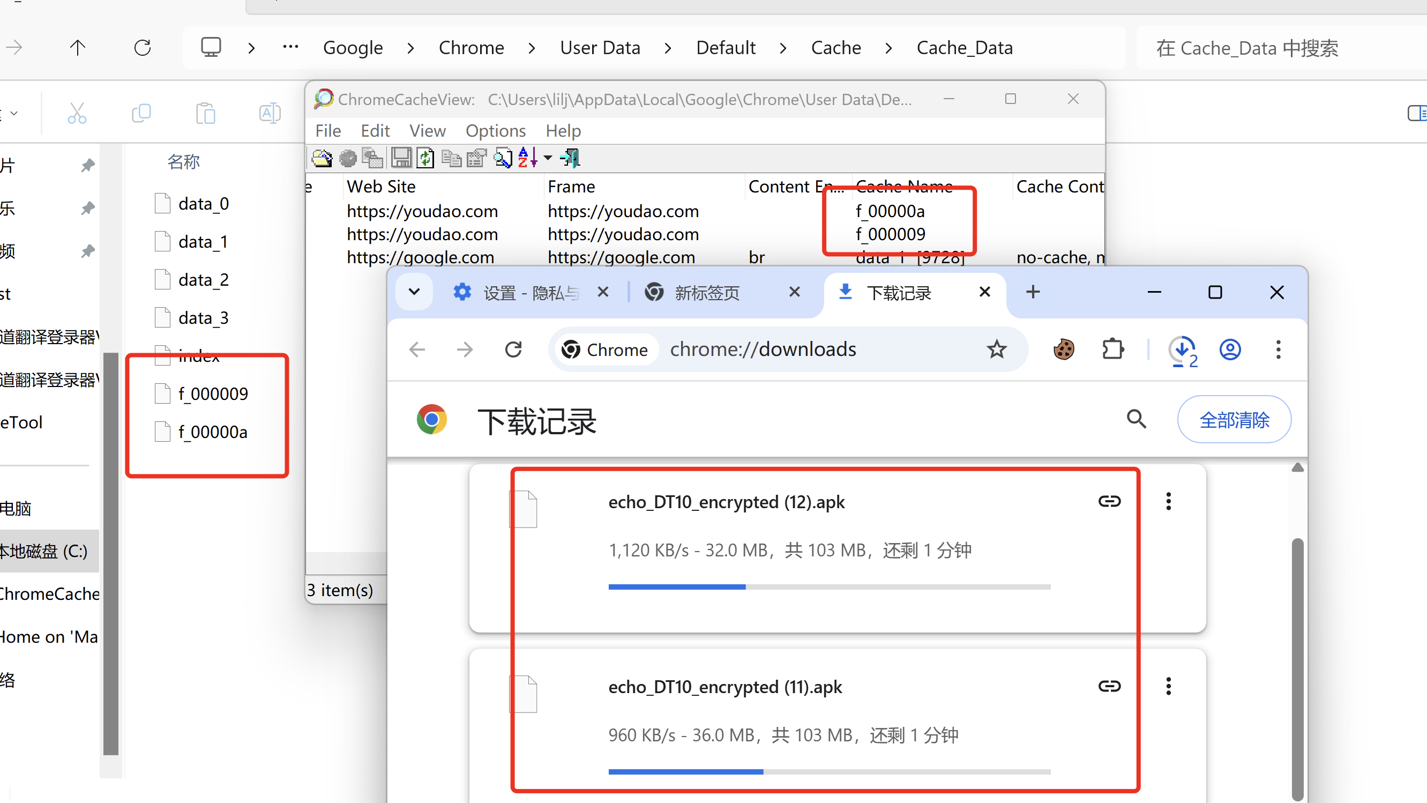The image size is (1427, 803).
Task: Search downloads with magnifier icon
Action: coord(1136,419)
